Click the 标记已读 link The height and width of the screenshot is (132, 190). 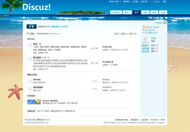[64, 27]
